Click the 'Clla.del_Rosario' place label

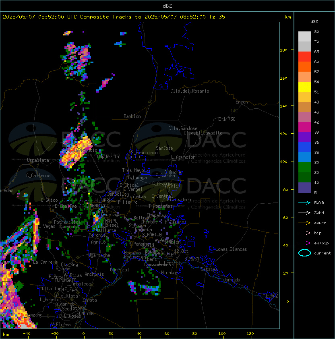pyautogui.click(x=190, y=91)
